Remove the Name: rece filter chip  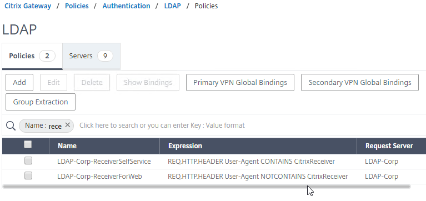coord(68,125)
